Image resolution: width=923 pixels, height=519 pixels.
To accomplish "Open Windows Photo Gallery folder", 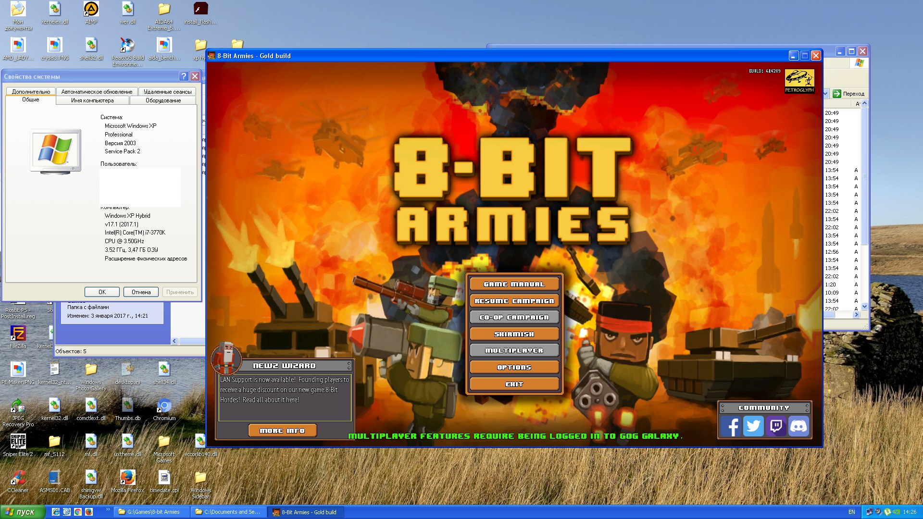I will pyautogui.click(x=91, y=376).
